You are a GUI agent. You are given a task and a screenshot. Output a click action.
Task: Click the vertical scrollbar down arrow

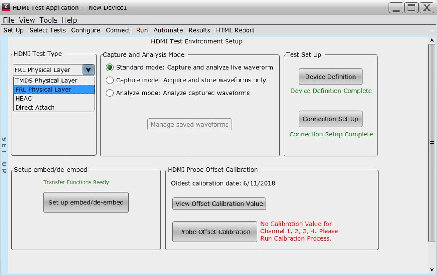click(x=432, y=269)
